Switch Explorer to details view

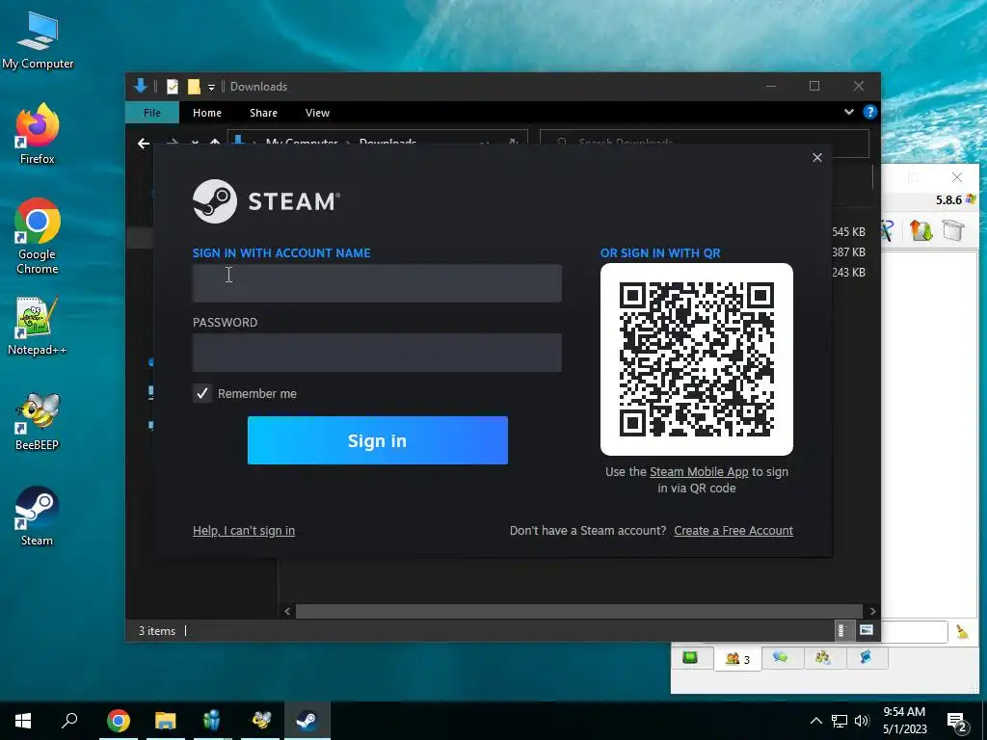(x=840, y=630)
